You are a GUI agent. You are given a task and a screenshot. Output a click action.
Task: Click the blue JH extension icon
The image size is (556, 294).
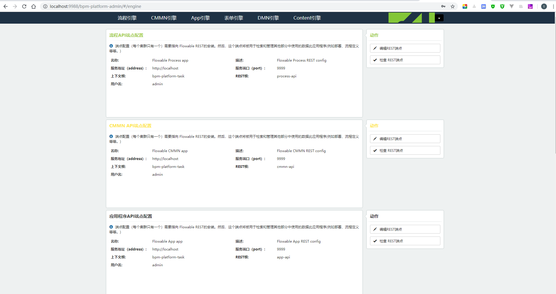pyautogui.click(x=484, y=6)
